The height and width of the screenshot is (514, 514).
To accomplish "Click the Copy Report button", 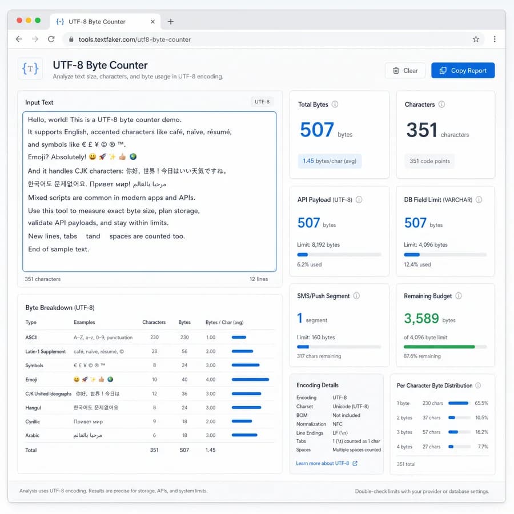I will (x=463, y=70).
